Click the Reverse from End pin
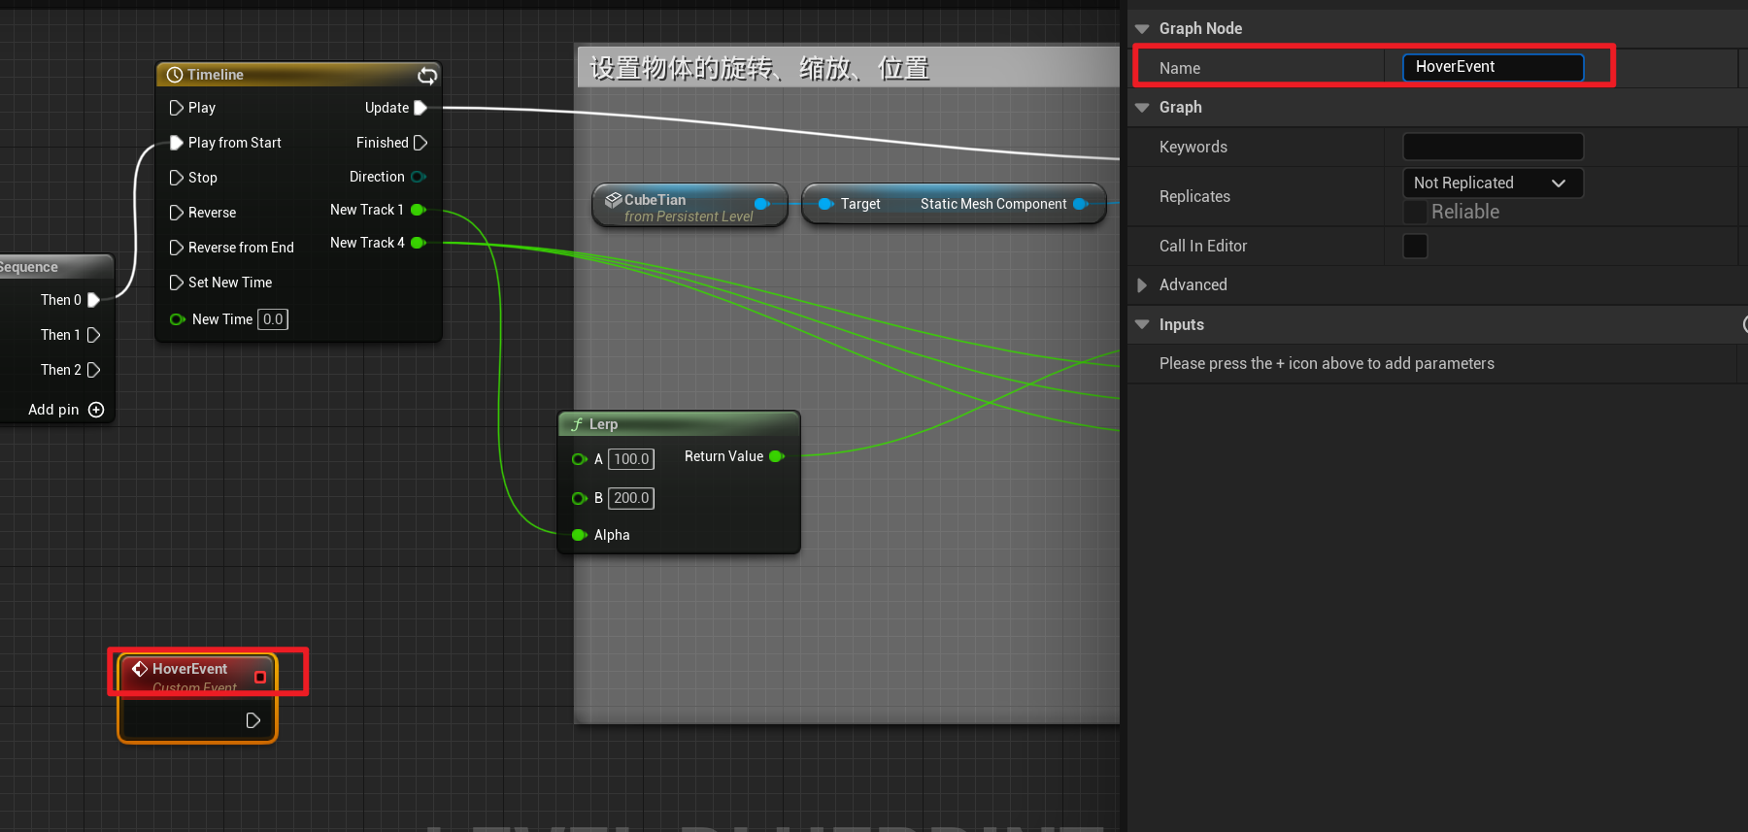The height and width of the screenshot is (832, 1748). 177,248
